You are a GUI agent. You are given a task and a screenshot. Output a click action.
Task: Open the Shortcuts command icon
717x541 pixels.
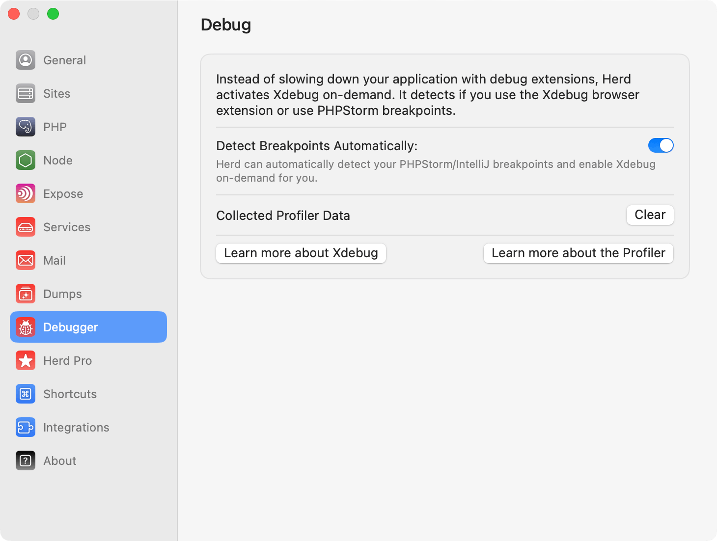(x=25, y=394)
